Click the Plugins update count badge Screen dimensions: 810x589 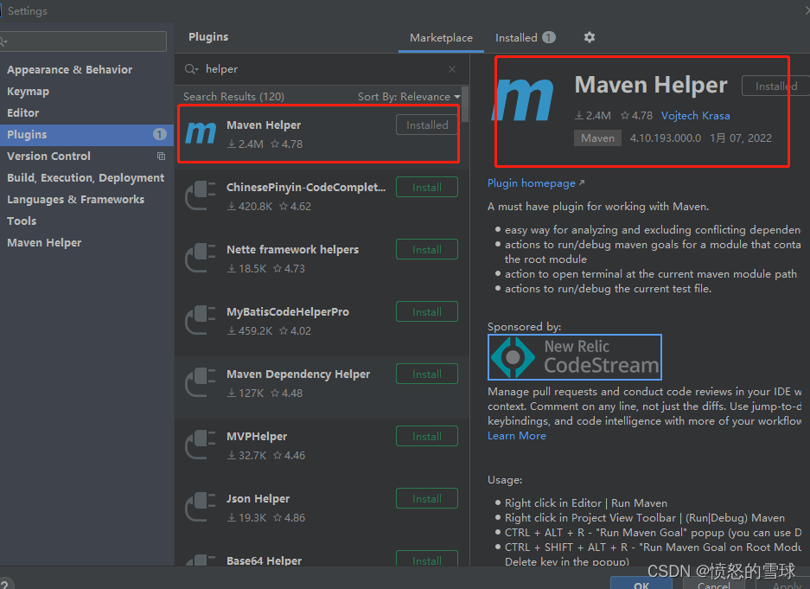[160, 134]
